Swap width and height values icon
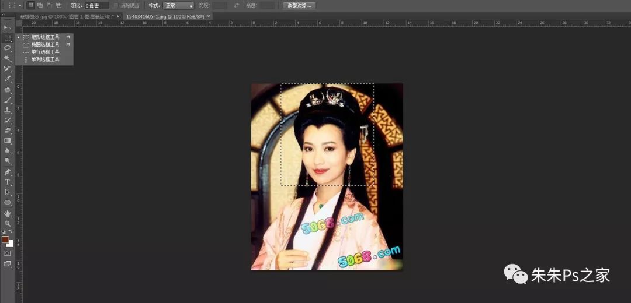Viewport: 631px width, 303px height. click(x=236, y=6)
